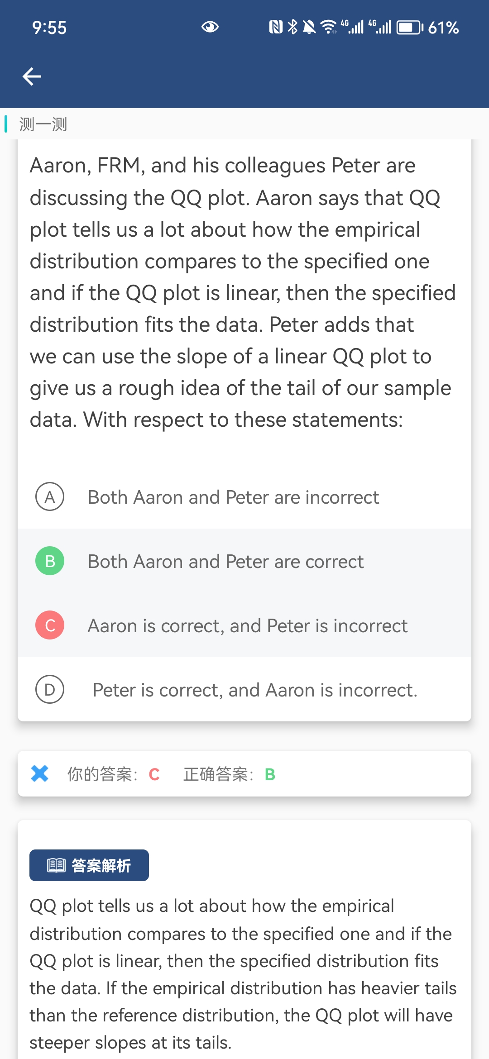Screen dimensions: 489x1059
Task: Tap the muted bell notification icon
Action: [309, 27]
